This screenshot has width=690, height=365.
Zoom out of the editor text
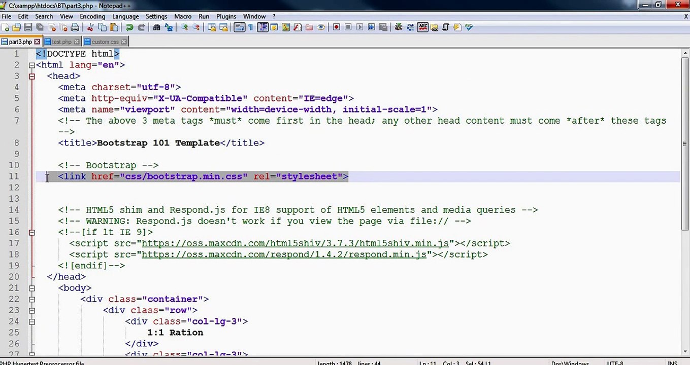click(196, 27)
